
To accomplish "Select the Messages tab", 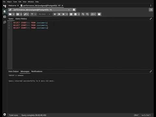I will [25, 71].
